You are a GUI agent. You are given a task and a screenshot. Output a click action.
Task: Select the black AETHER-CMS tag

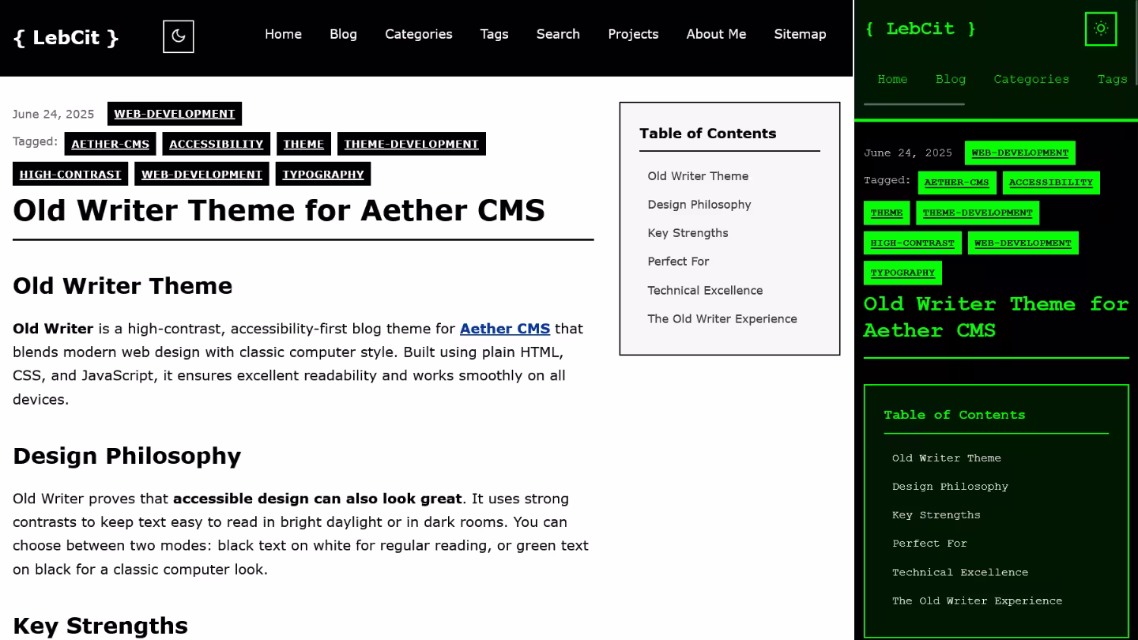(x=110, y=144)
